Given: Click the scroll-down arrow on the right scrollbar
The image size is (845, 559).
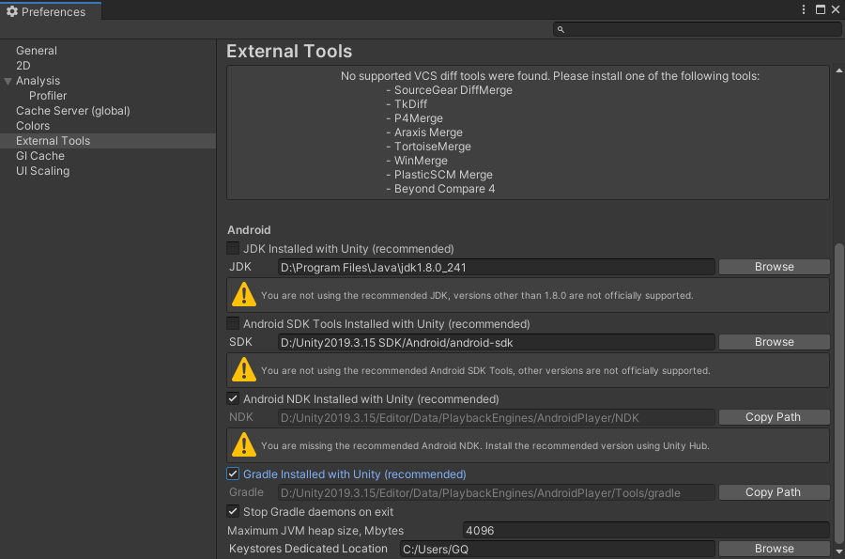Looking at the screenshot, I should pos(837,551).
